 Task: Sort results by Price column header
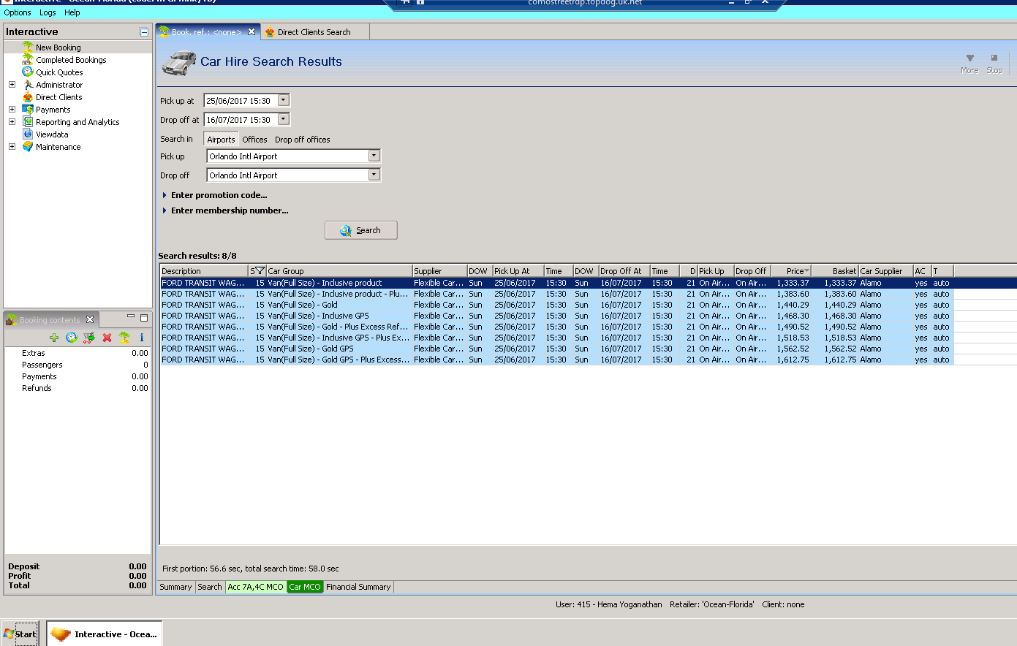coord(791,270)
